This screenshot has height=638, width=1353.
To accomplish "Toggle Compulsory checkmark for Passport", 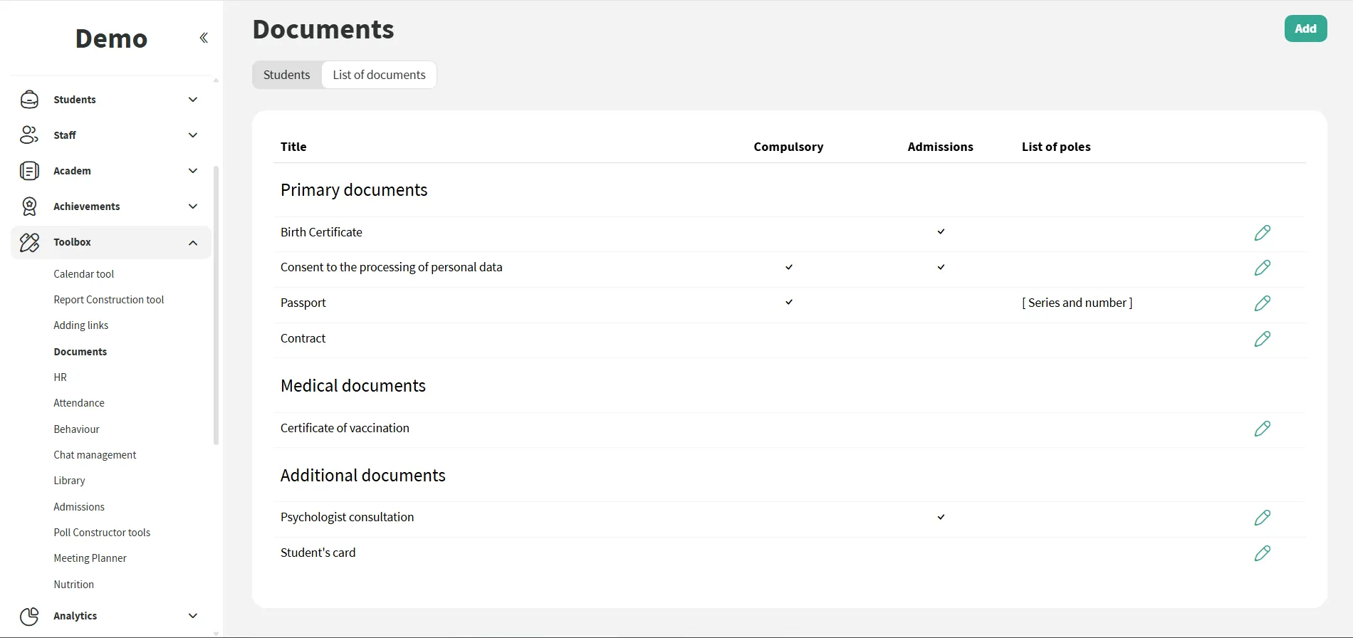I will click(788, 303).
